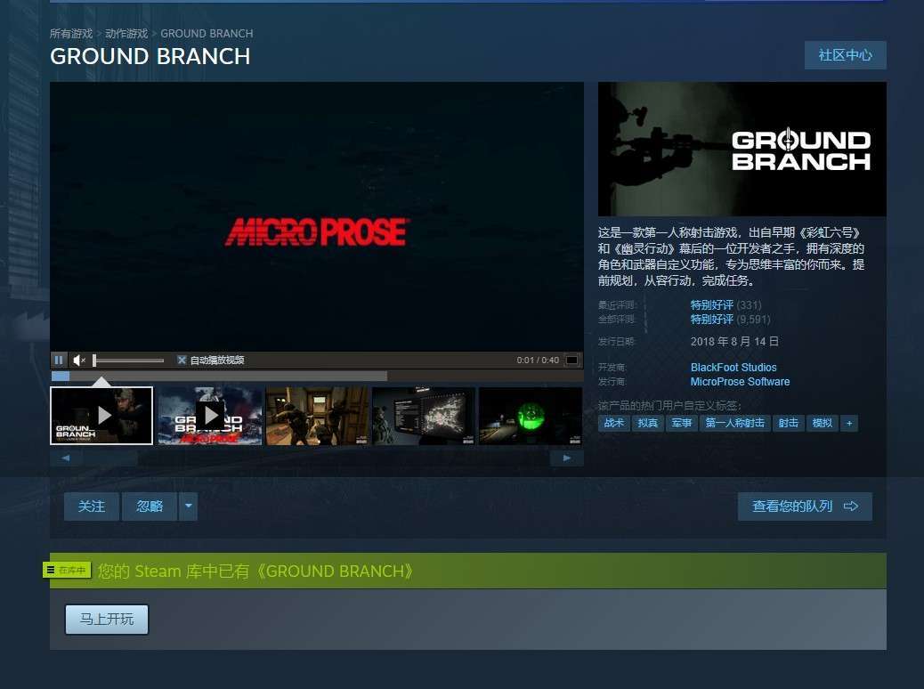
Task: Click the main video player area
Action: (x=317, y=217)
